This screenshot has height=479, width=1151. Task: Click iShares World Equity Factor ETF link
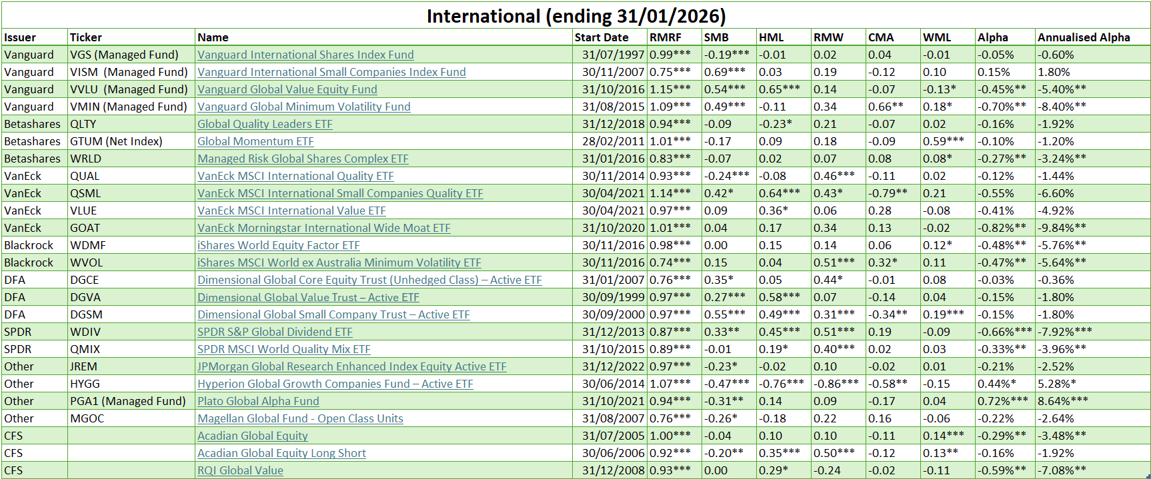[x=278, y=245]
